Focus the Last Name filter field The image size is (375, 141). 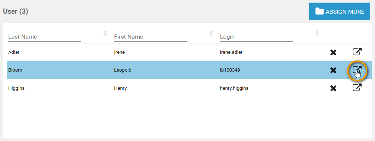click(x=44, y=37)
